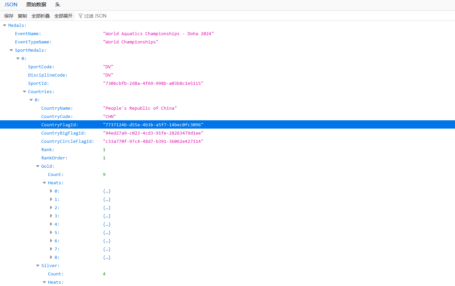The width and height of the screenshot is (455, 286).
Task: Click the SportId value string
Action: click(153, 84)
